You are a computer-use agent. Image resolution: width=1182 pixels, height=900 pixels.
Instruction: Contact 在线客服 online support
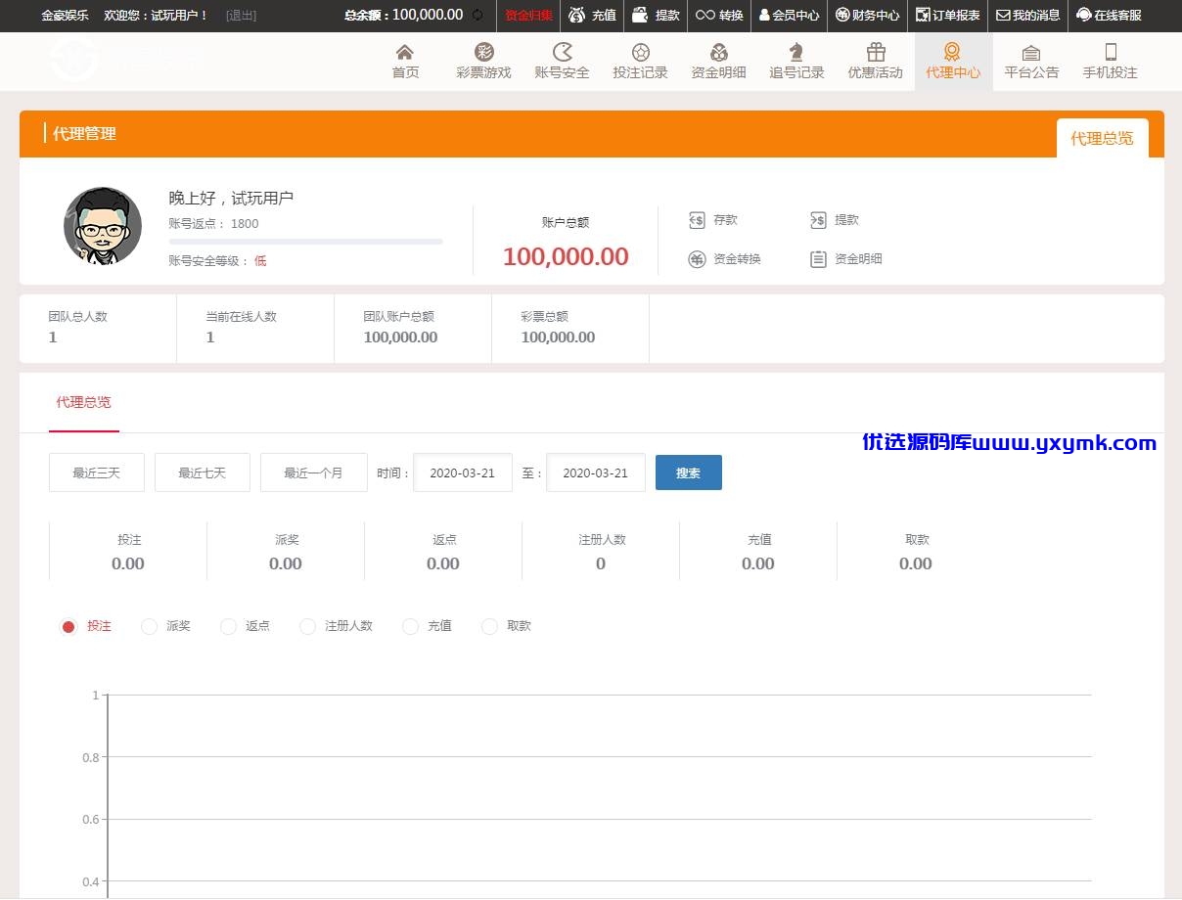point(1109,15)
